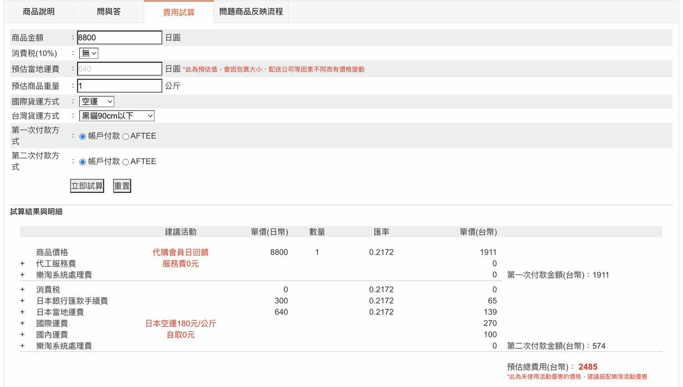Image resolution: width=683 pixels, height=387 pixels.
Task: Click the 商品價格 row label
Action: tap(52, 252)
